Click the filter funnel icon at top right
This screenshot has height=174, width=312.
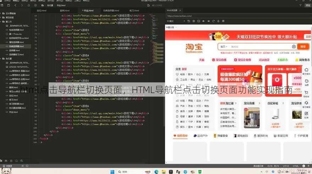pyautogui.click(x=300, y=5)
